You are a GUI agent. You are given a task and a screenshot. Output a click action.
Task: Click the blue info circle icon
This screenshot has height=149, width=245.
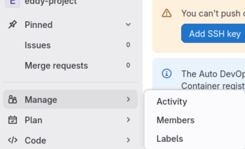[166, 73]
